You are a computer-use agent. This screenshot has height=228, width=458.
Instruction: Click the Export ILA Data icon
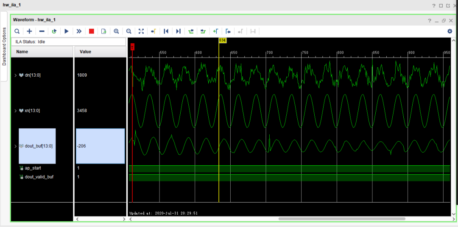coord(104,31)
